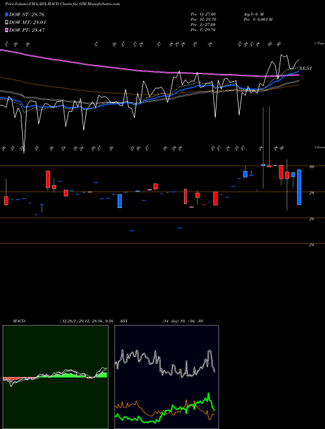This screenshot has width=325, height=429.
Task: Click the ADX values '(14 day) 10, +36, -30'
Action: click(183, 321)
